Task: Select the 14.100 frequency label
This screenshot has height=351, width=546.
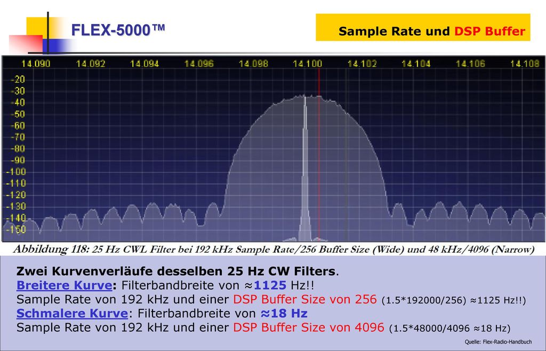Action: (x=308, y=63)
